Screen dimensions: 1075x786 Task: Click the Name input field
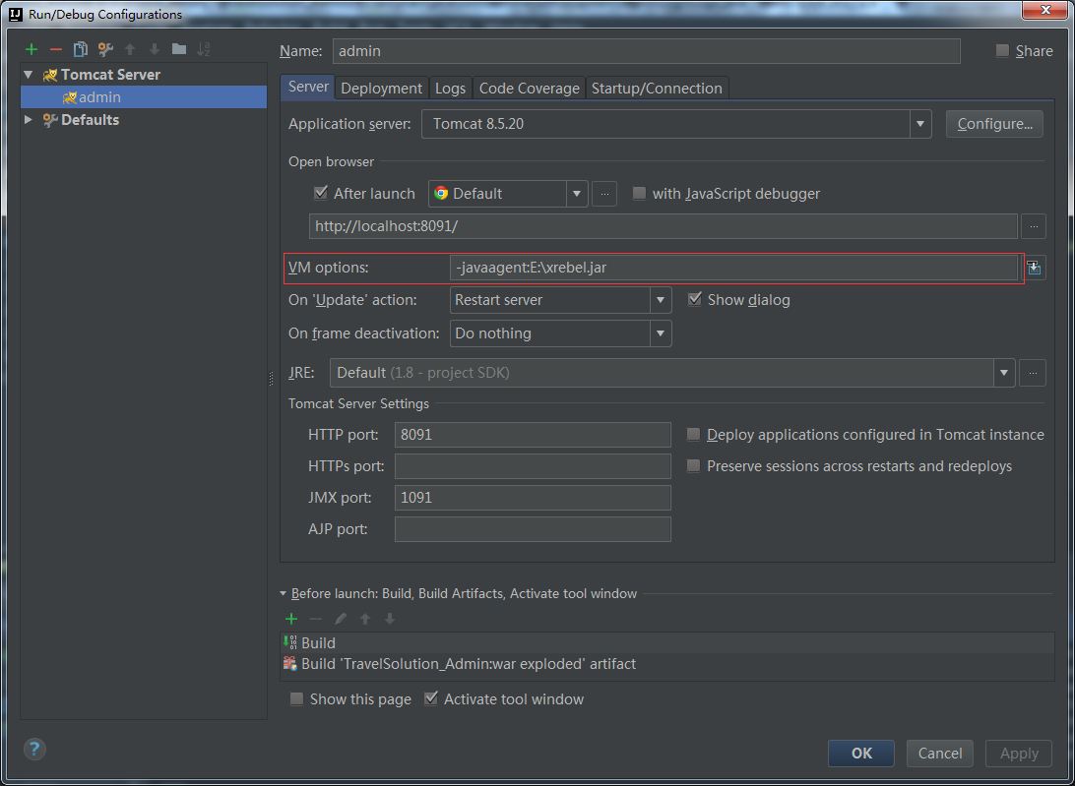[647, 51]
